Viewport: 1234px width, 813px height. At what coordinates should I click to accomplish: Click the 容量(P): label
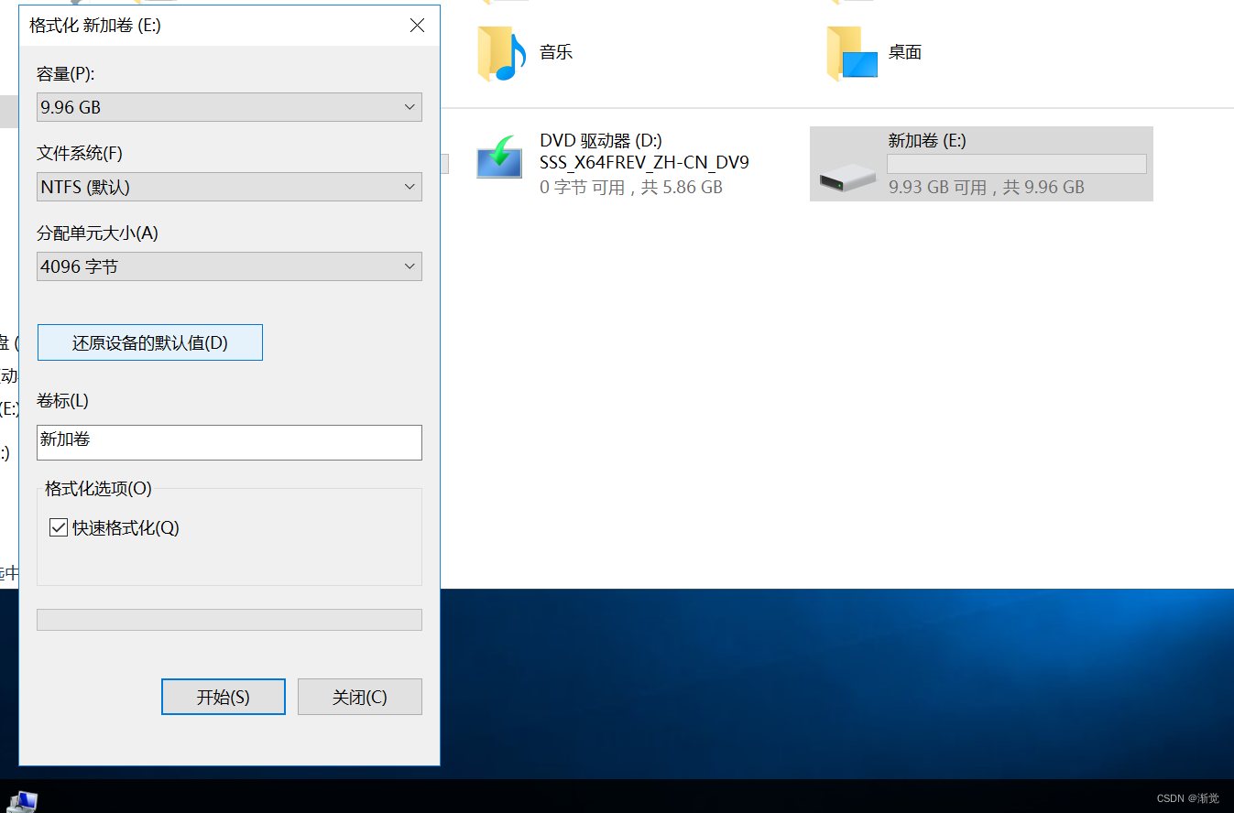pyautogui.click(x=66, y=73)
